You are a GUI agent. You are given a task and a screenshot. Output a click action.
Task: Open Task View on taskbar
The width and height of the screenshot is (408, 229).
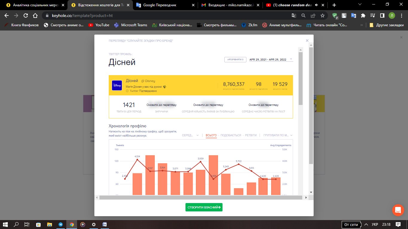tap(27, 225)
